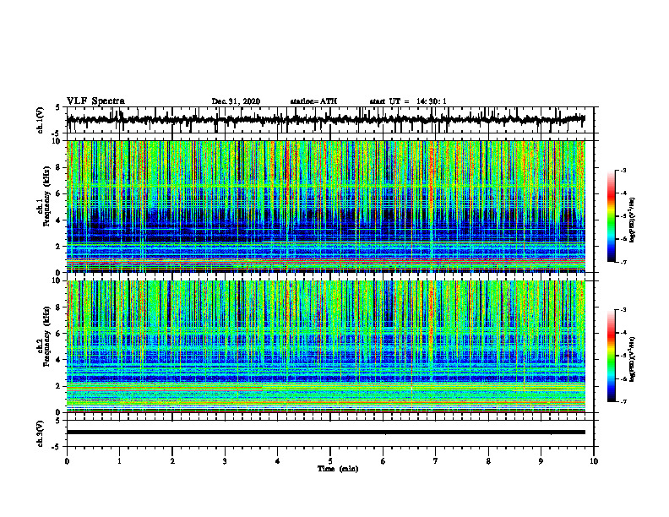Click the "start UT = 14:30: 1" header
The height and width of the screenshot is (517, 669).
tap(408, 101)
